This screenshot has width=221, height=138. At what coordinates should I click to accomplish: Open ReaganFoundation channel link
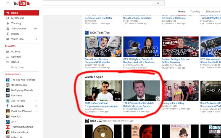(134, 109)
